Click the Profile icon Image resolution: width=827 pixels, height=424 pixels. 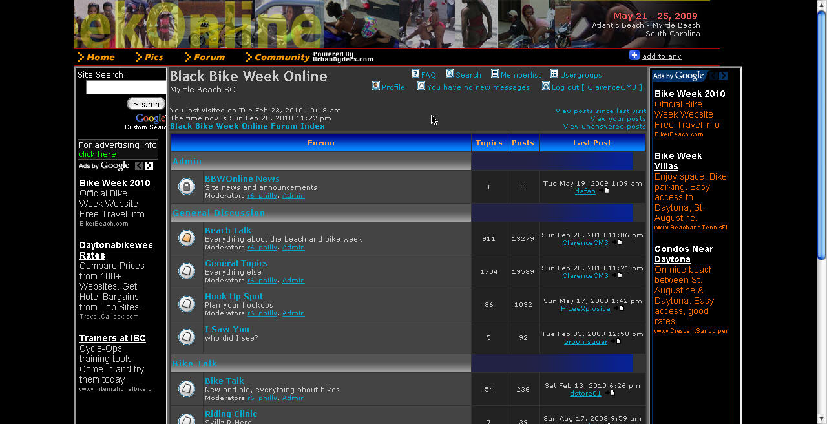(376, 86)
